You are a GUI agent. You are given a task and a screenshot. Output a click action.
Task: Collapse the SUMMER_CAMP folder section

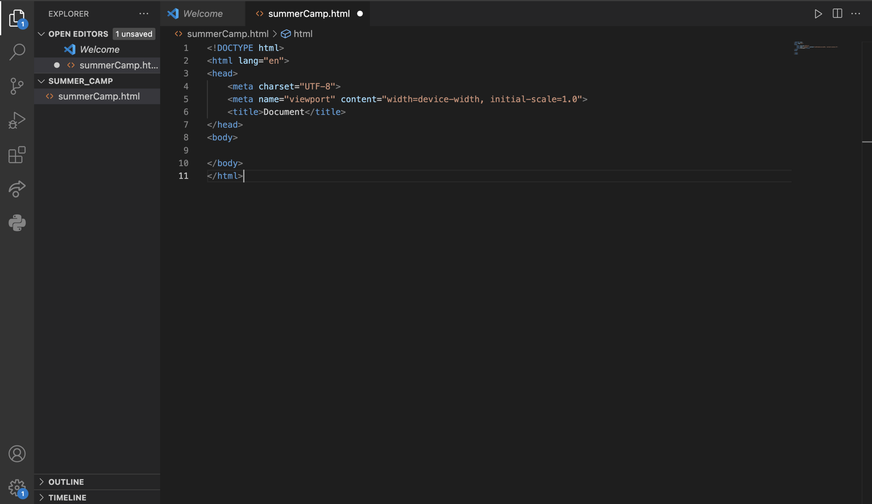41,81
